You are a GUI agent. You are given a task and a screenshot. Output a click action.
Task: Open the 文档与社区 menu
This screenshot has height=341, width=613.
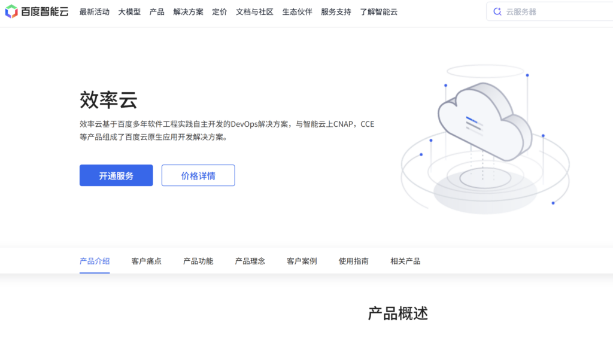tap(254, 12)
